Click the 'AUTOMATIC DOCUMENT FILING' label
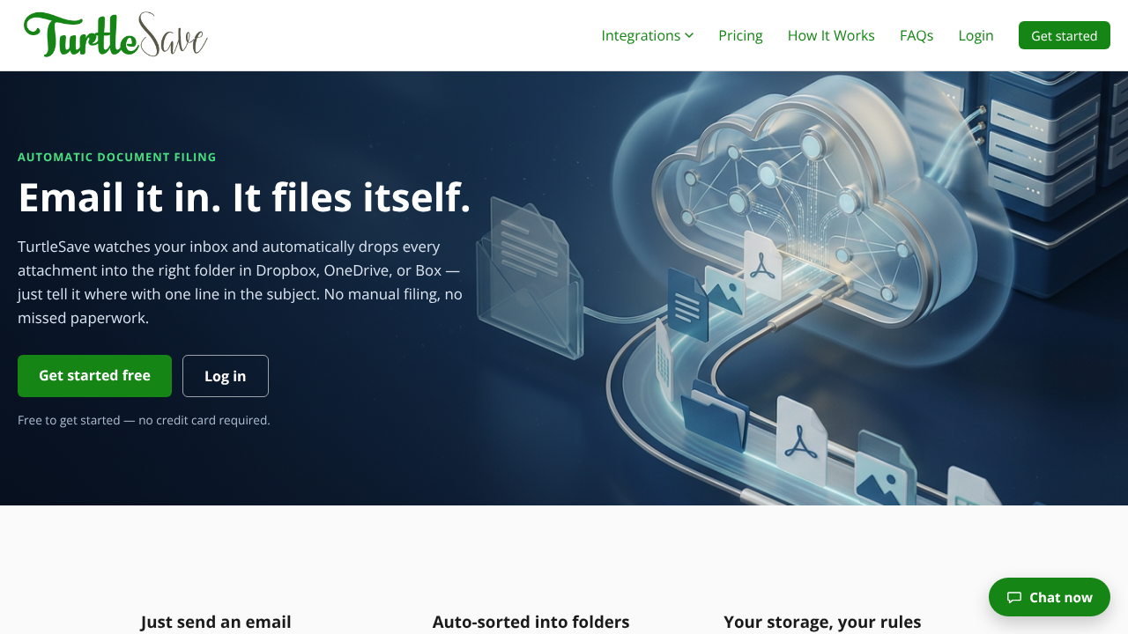Viewport: 1128px width, 634px height. pyautogui.click(x=117, y=157)
